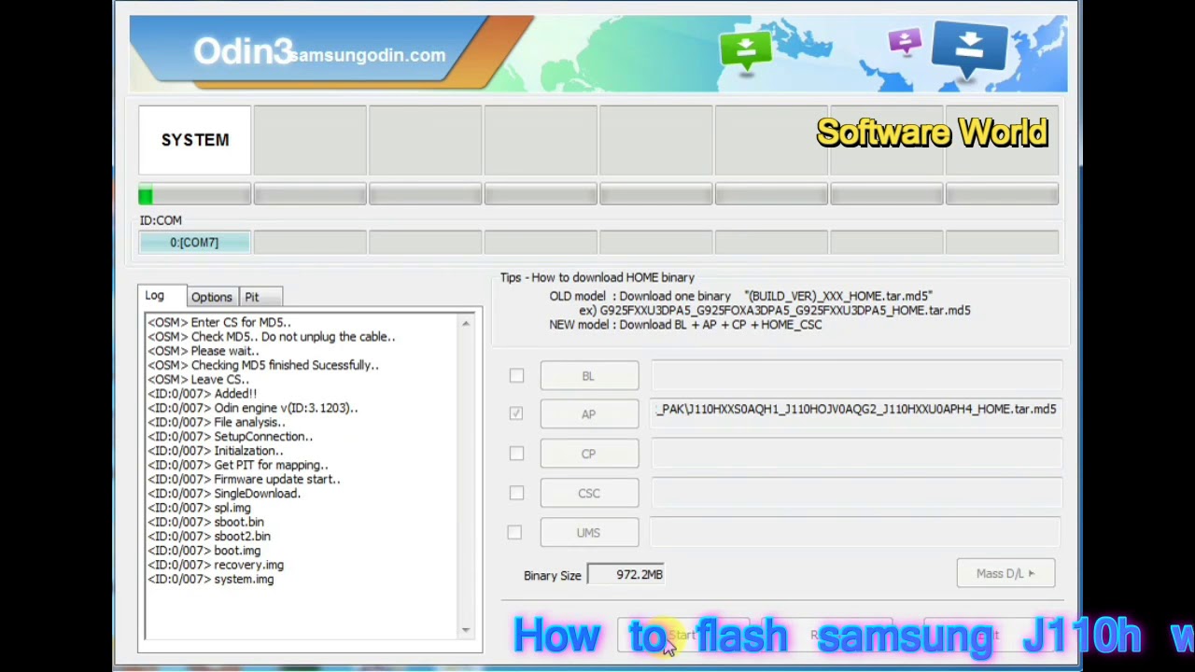Click the log scrollbar down arrow
This screenshot has height=672, width=1195.
(x=466, y=630)
